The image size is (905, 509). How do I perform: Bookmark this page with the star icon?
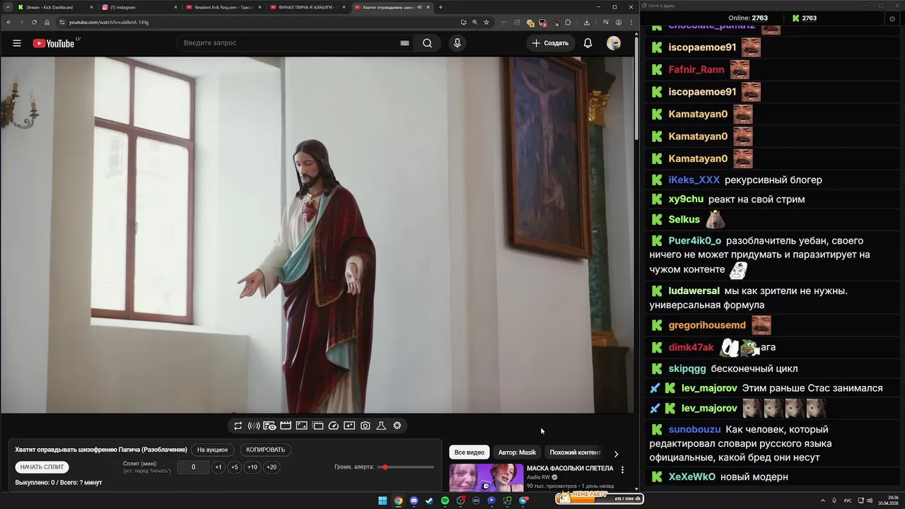[x=486, y=22]
